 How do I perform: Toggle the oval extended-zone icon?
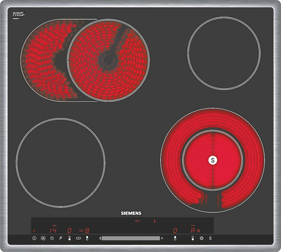point(78,238)
